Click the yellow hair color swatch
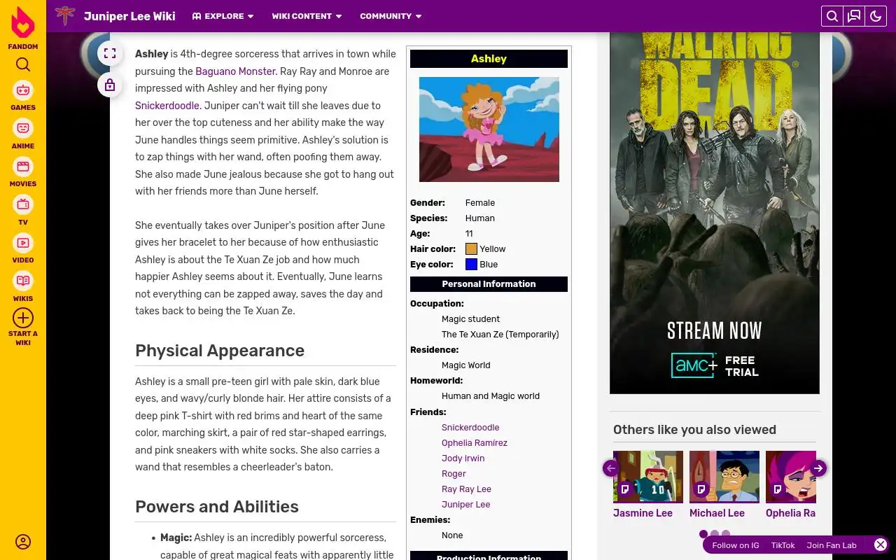This screenshot has width=896, height=560. coord(471,248)
